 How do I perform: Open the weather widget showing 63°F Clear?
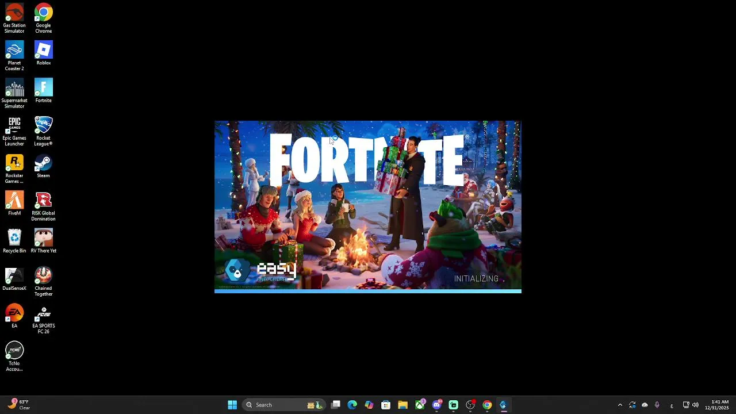click(19, 405)
